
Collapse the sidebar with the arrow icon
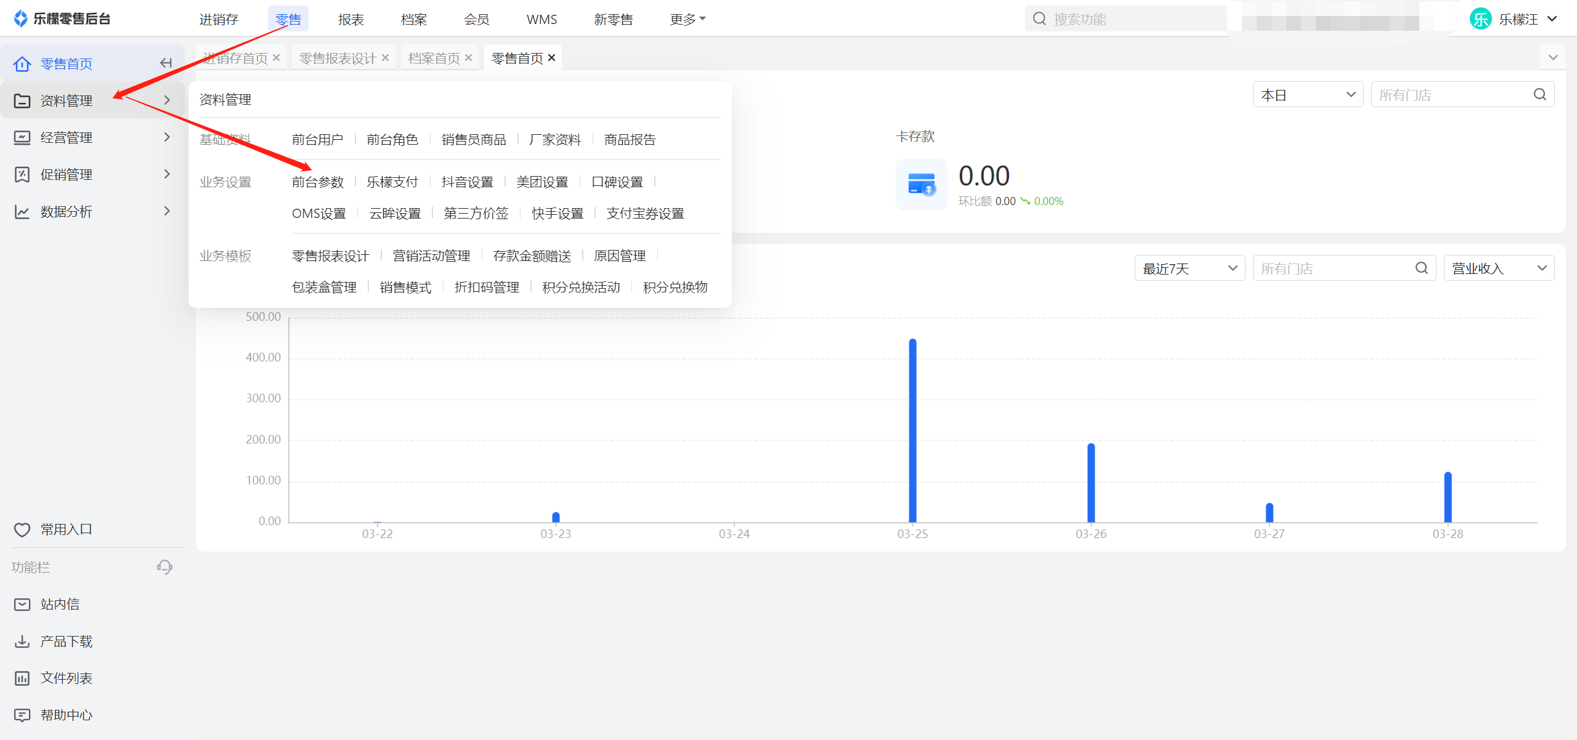[x=166, y=63]
